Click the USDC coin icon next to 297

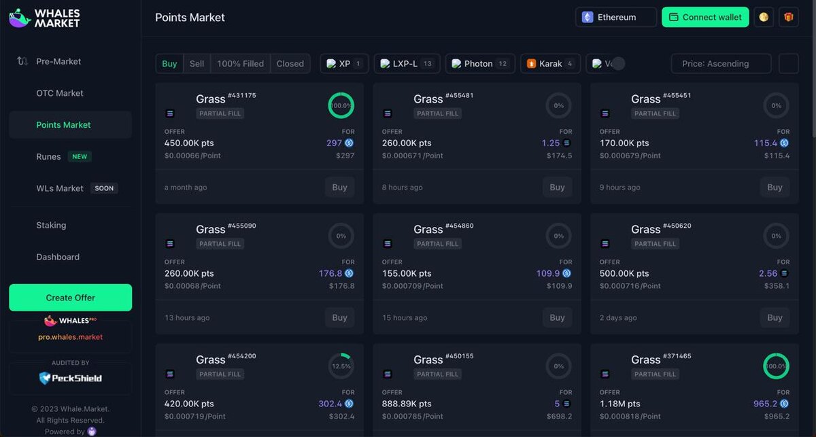350,143
